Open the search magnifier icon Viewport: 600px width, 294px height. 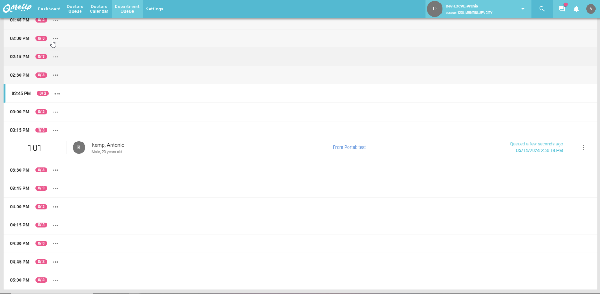542,9
